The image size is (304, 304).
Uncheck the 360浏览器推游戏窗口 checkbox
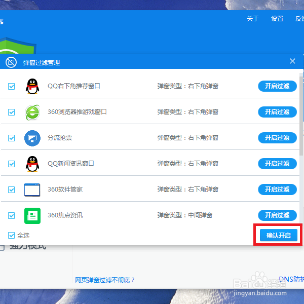[x=12, y=112]
